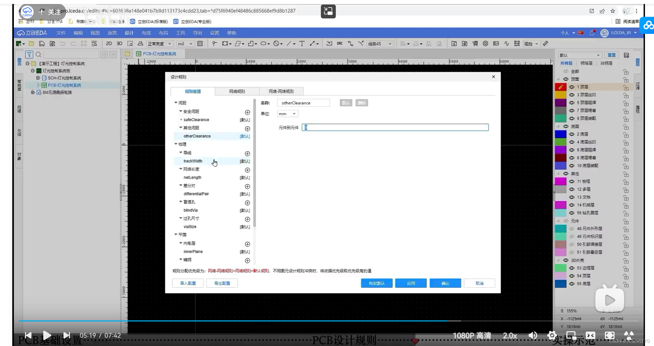Viewport: 654px width, 346px height.
Task: Select the text tool icon
Action: point(302,43)
